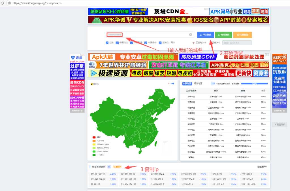Click the green <=50ms legend swatch

[94, 155]
